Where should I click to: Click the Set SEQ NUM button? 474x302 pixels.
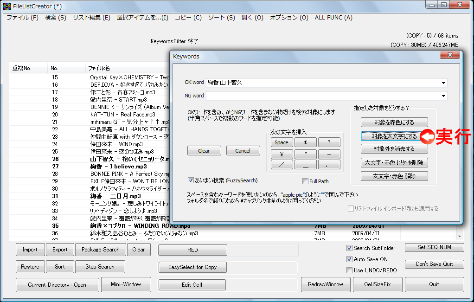(434, 247)
